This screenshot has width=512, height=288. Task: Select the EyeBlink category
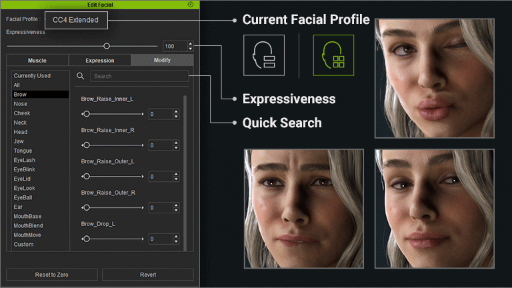[x=25, y=169]
